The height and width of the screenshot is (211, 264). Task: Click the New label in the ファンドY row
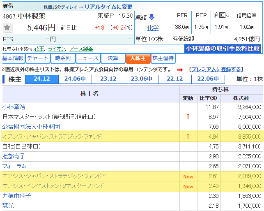point(188,176)
